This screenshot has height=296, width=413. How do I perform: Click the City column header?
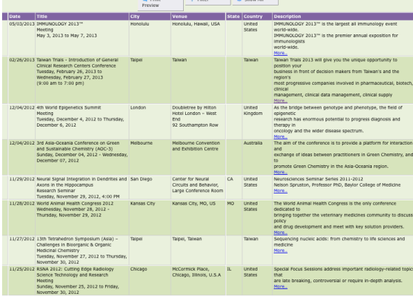[x=136, y=15]
